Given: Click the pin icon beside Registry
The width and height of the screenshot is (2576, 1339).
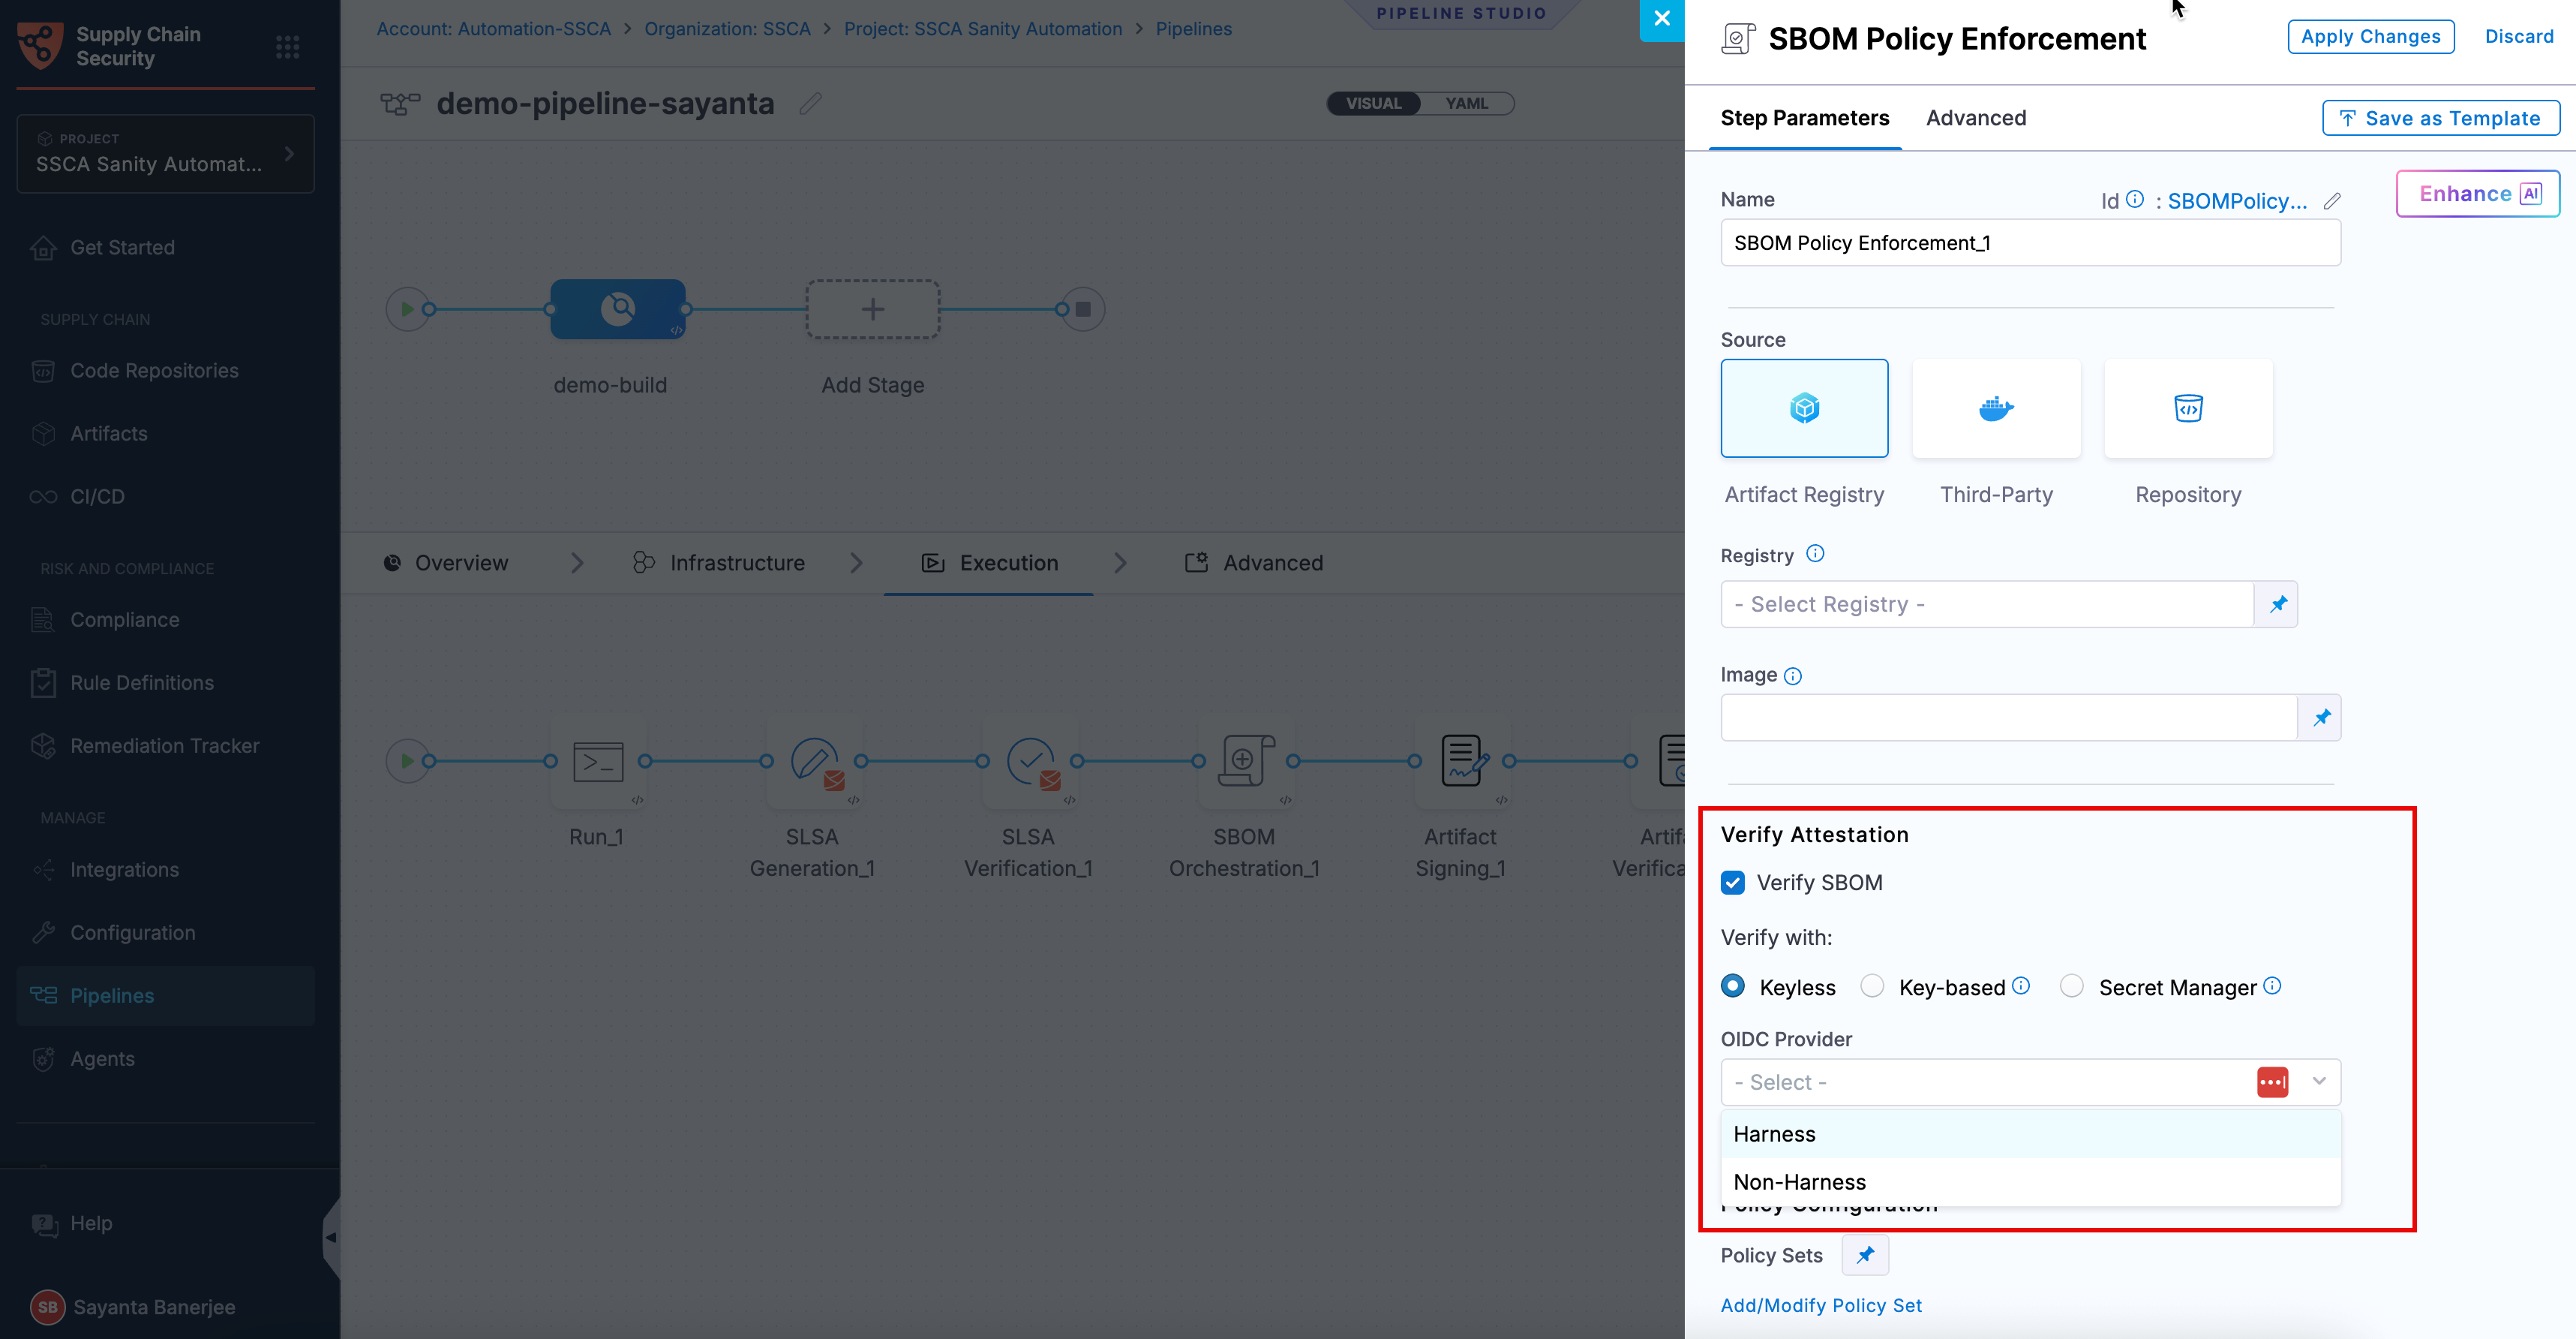Looking at the screenshot, I should 2278,604.
